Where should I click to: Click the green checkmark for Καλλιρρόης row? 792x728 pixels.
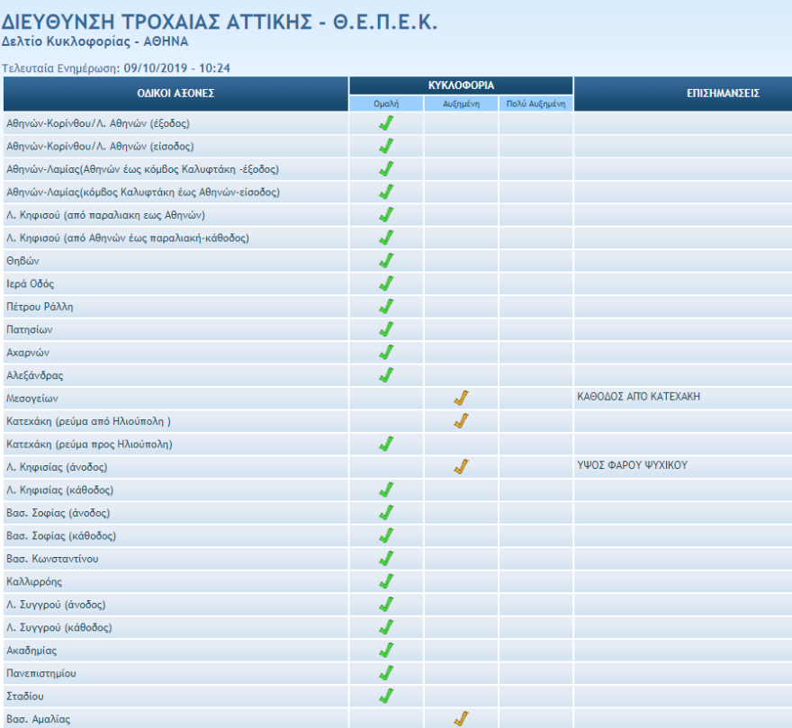pos(386,581)
